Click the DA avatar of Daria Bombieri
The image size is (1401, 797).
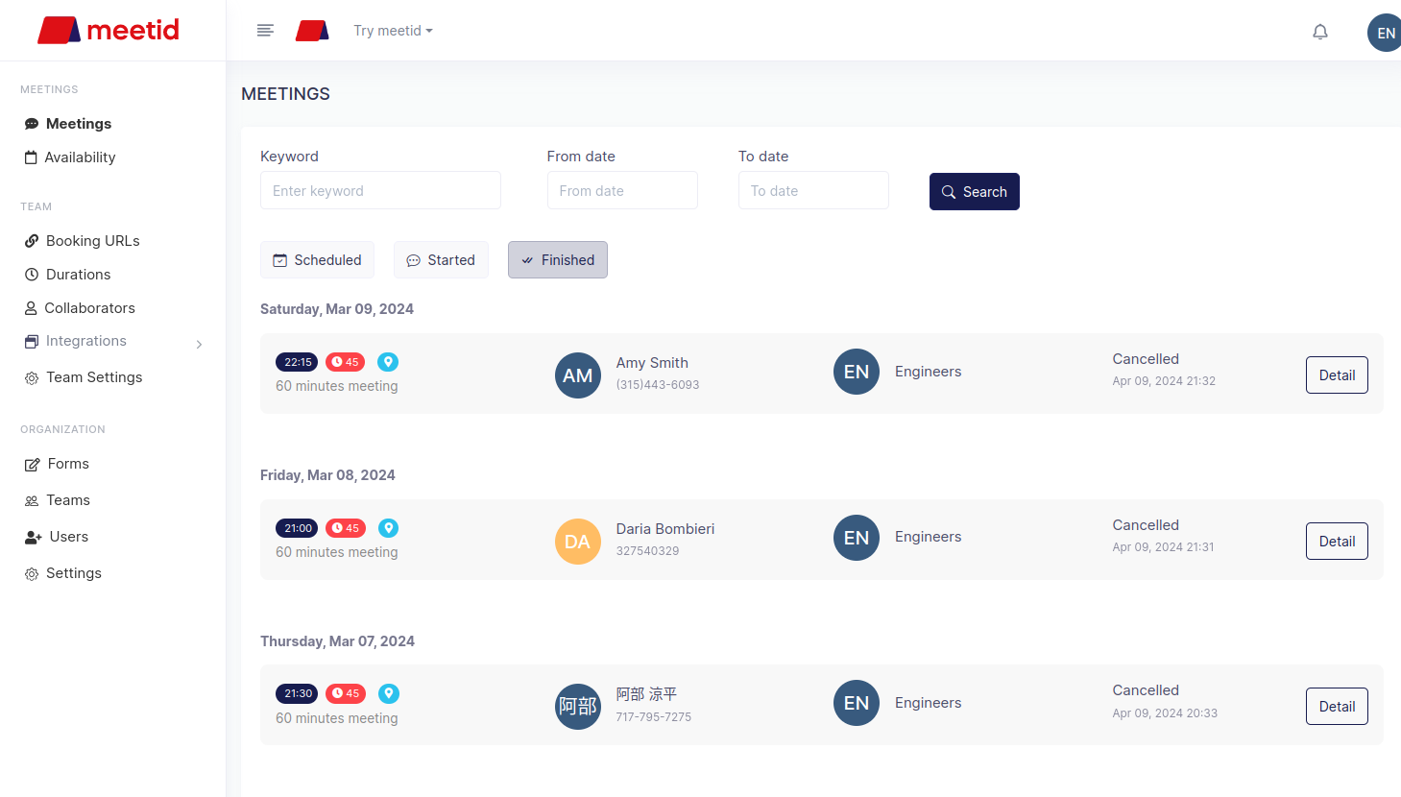(x=578, y=542)
